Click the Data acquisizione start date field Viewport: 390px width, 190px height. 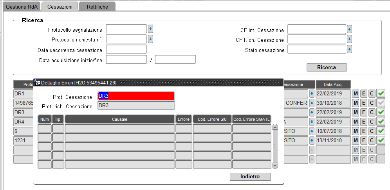pyautogui.click(x=126, y=59)
